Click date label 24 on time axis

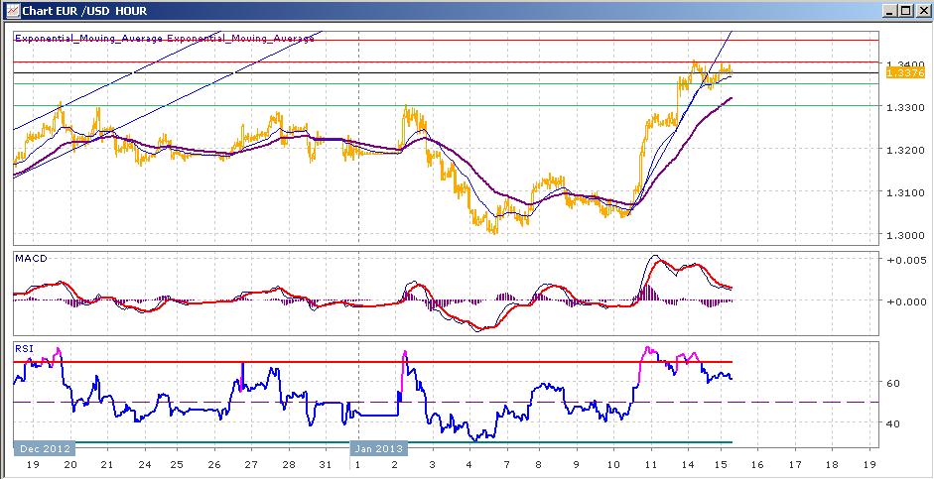(x=143, y=465)
